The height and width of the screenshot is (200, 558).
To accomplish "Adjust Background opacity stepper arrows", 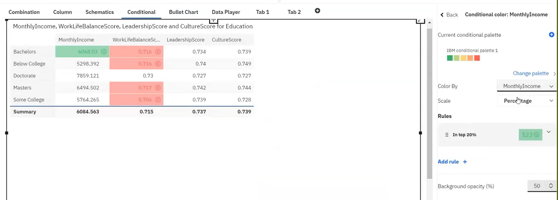I will pyautogui.click(x=551, y=186).
